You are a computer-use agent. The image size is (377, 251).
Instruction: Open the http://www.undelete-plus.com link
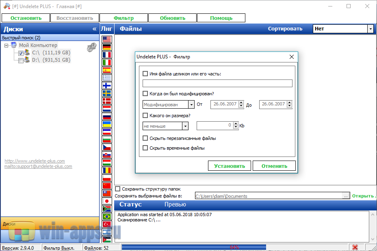35,161
